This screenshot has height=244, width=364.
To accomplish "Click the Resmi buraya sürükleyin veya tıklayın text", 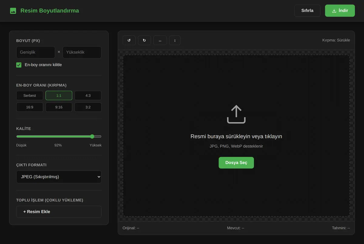I will pos(236,137).
